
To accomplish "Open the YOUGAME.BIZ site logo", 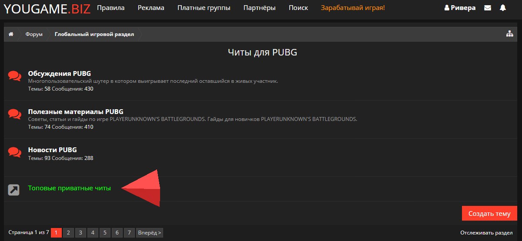I will tap(47, 8).
